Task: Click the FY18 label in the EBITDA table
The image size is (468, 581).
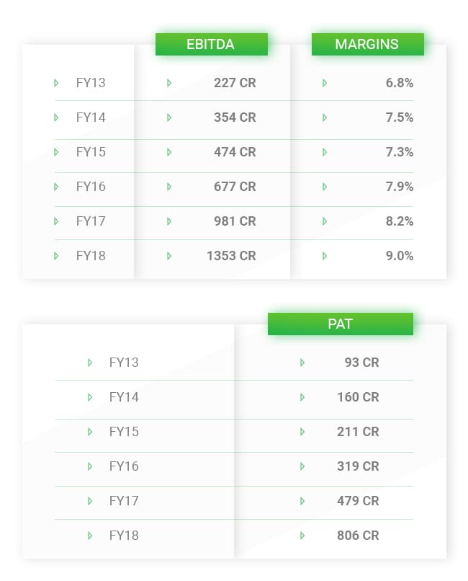Action: pos(91,256)
